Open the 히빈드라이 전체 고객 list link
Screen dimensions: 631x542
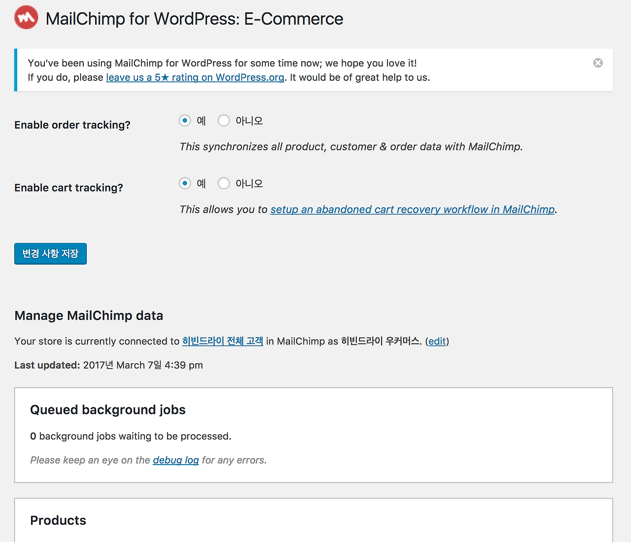pyautogui.click(x=222, y=341)
